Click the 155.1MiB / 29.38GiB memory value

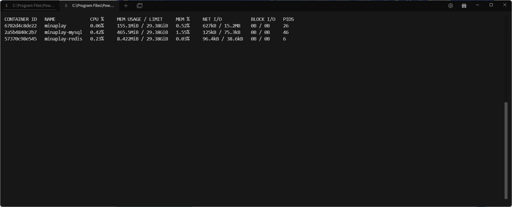(142, 26)
